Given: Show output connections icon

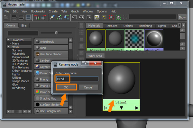Looking at the screenshot, I should 89,17.
